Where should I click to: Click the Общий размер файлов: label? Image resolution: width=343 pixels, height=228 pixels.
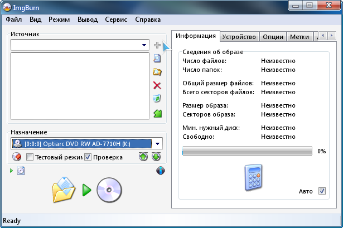(x=218, y=83)
